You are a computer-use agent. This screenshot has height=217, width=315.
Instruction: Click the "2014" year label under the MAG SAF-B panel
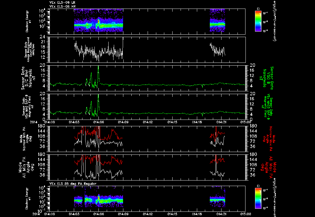pos(34,122)
